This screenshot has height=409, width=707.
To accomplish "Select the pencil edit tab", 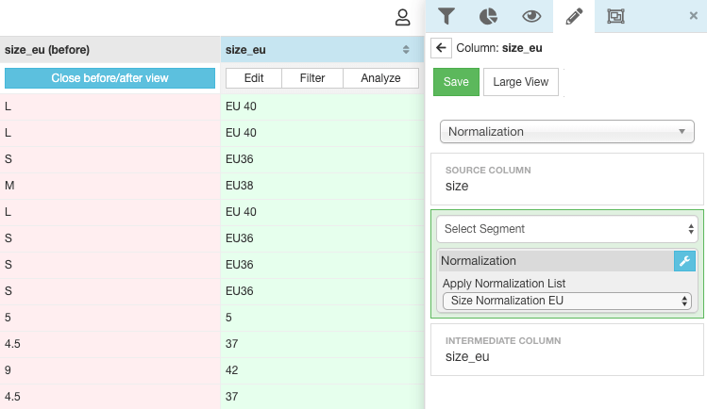I will click(x=574, y=16).
